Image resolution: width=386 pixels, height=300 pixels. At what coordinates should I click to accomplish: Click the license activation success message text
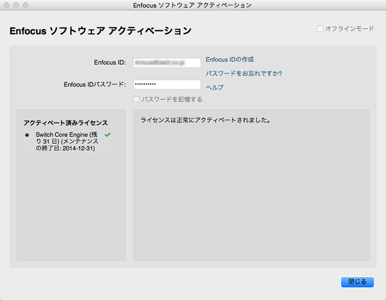tap(206, 120)
